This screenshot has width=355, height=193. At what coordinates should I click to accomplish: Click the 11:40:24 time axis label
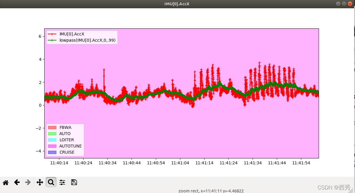[83, 163]
